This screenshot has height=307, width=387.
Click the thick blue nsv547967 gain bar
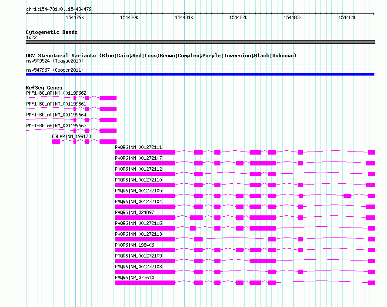[x=200, y=74]
